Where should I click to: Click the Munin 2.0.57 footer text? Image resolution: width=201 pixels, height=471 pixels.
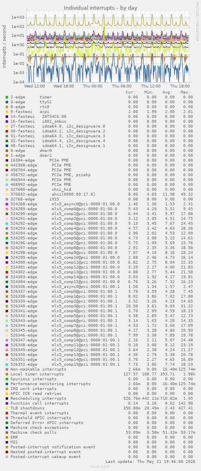[x=100, y=466]
